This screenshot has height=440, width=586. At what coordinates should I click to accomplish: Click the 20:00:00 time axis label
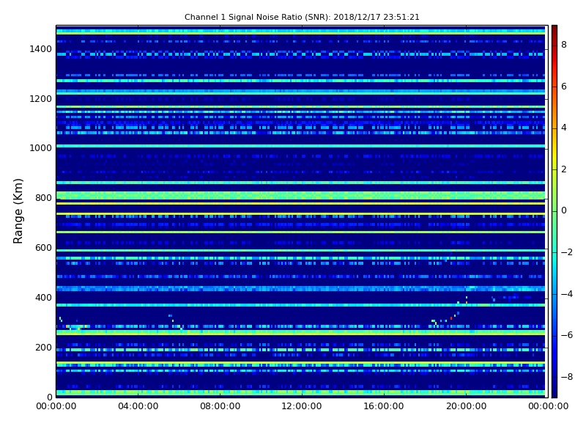pos(466,406)
